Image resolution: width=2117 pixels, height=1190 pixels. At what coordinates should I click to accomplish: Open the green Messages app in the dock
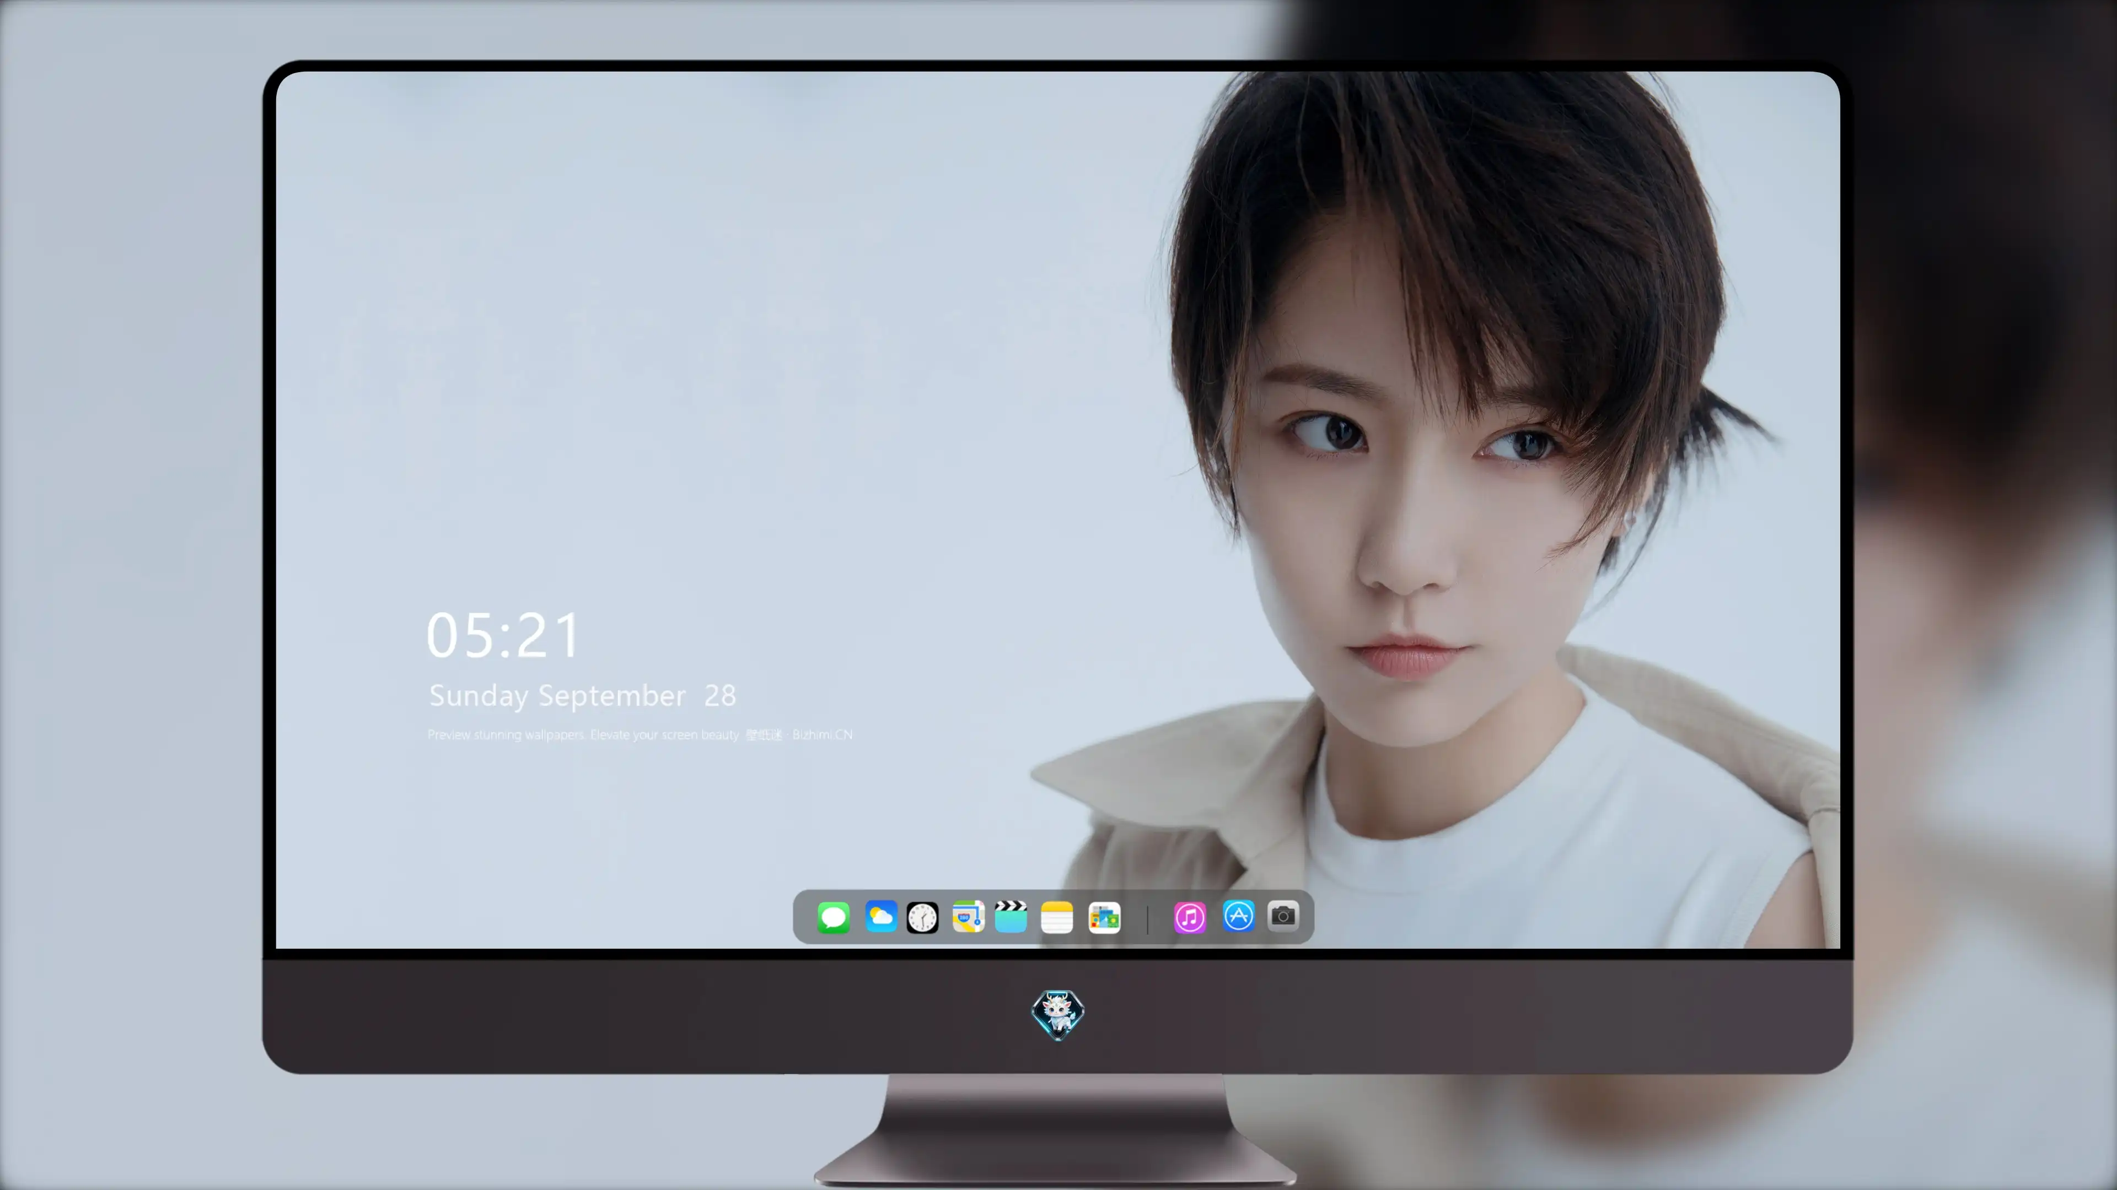click(x=834, y=917)
